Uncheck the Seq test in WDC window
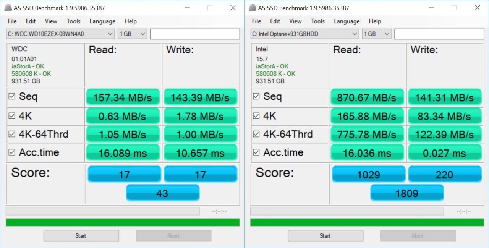Screen dimensions: 489x248 pos(12,97)
